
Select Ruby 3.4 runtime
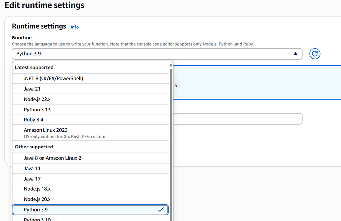90,119
